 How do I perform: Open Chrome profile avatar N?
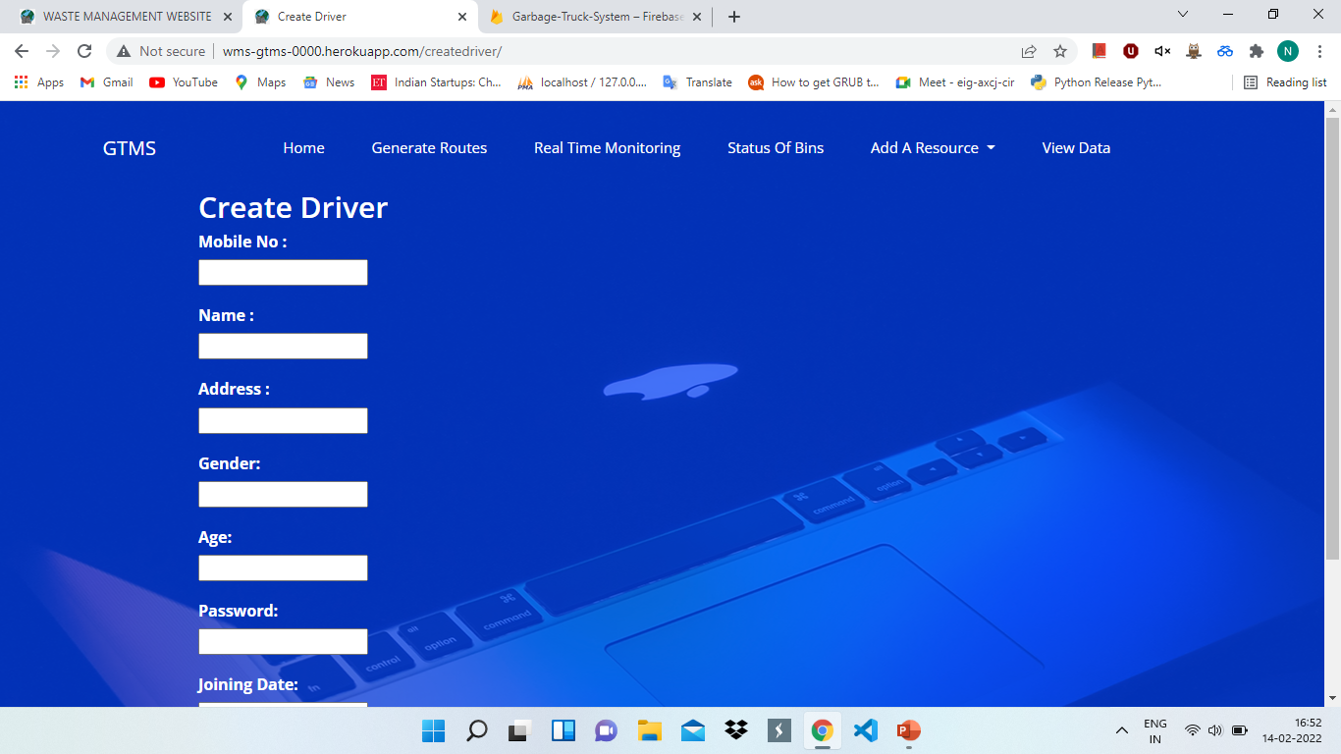pos(1288,51)
